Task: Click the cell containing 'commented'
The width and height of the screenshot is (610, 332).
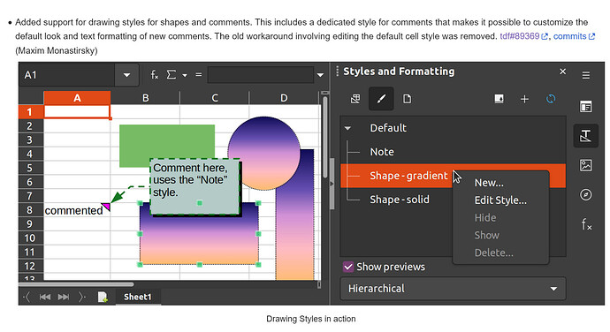Action: (77, 210)
